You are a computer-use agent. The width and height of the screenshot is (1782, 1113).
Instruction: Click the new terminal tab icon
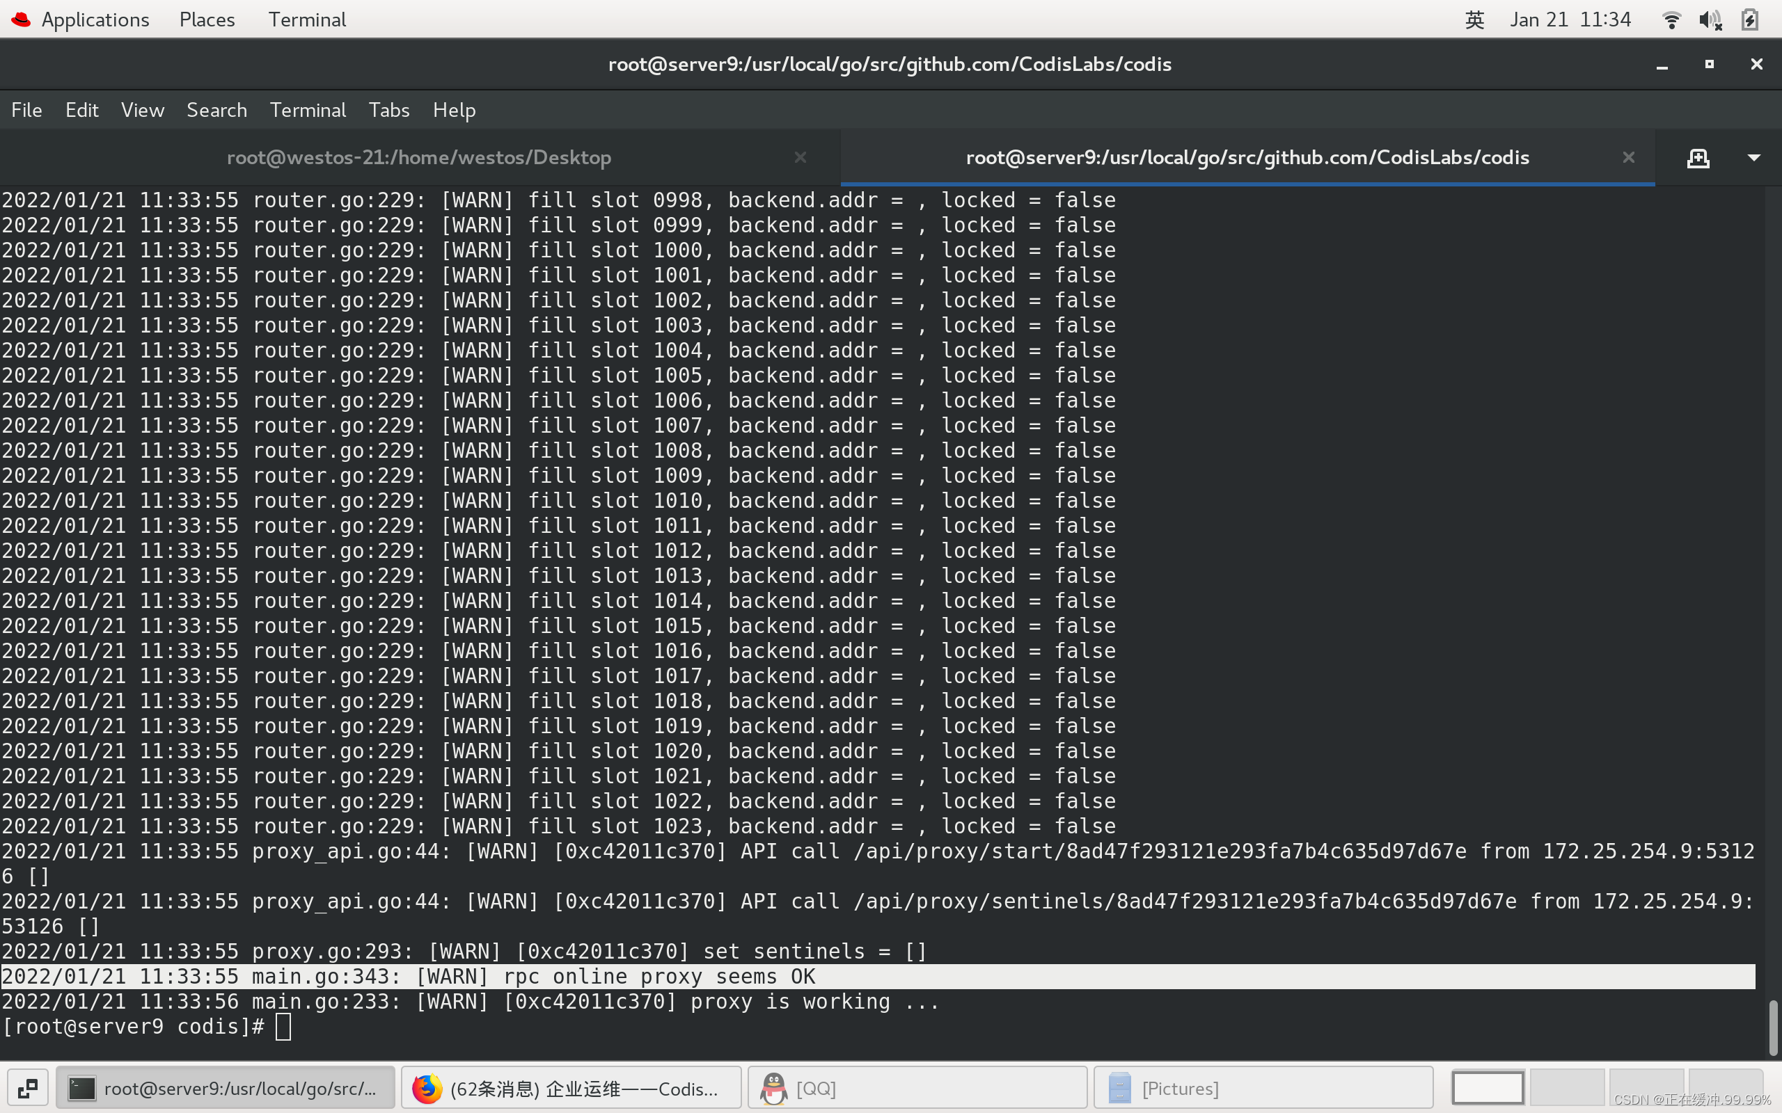coord(1698,157)
